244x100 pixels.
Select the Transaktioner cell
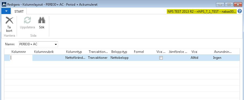[98, 58]
